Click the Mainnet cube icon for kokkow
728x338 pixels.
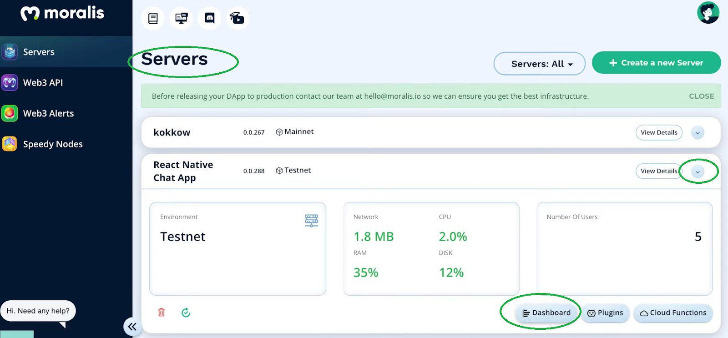(279, 132)
